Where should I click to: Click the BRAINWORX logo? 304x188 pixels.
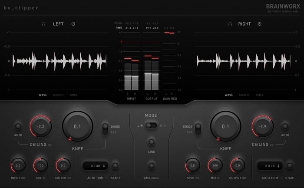pos(283,7)
